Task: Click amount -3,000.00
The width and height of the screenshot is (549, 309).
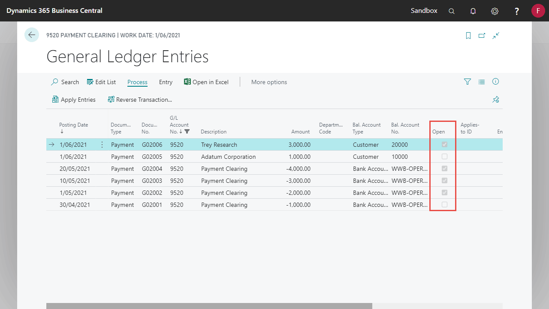Action: tap(298, 181)
